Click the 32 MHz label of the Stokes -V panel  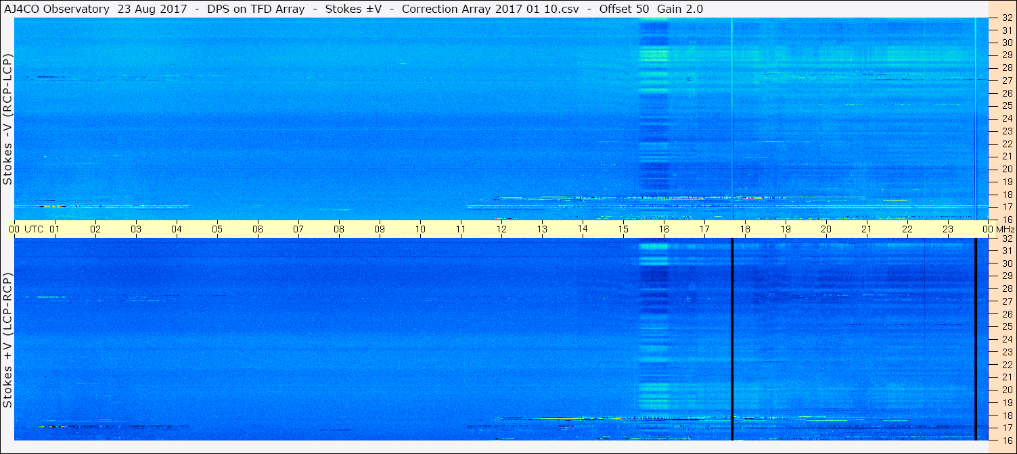(1006, 19)
